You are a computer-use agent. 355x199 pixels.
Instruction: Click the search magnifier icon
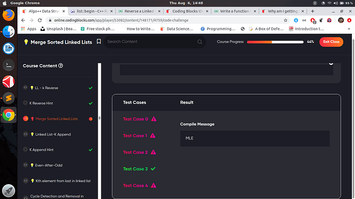(200, 42)
